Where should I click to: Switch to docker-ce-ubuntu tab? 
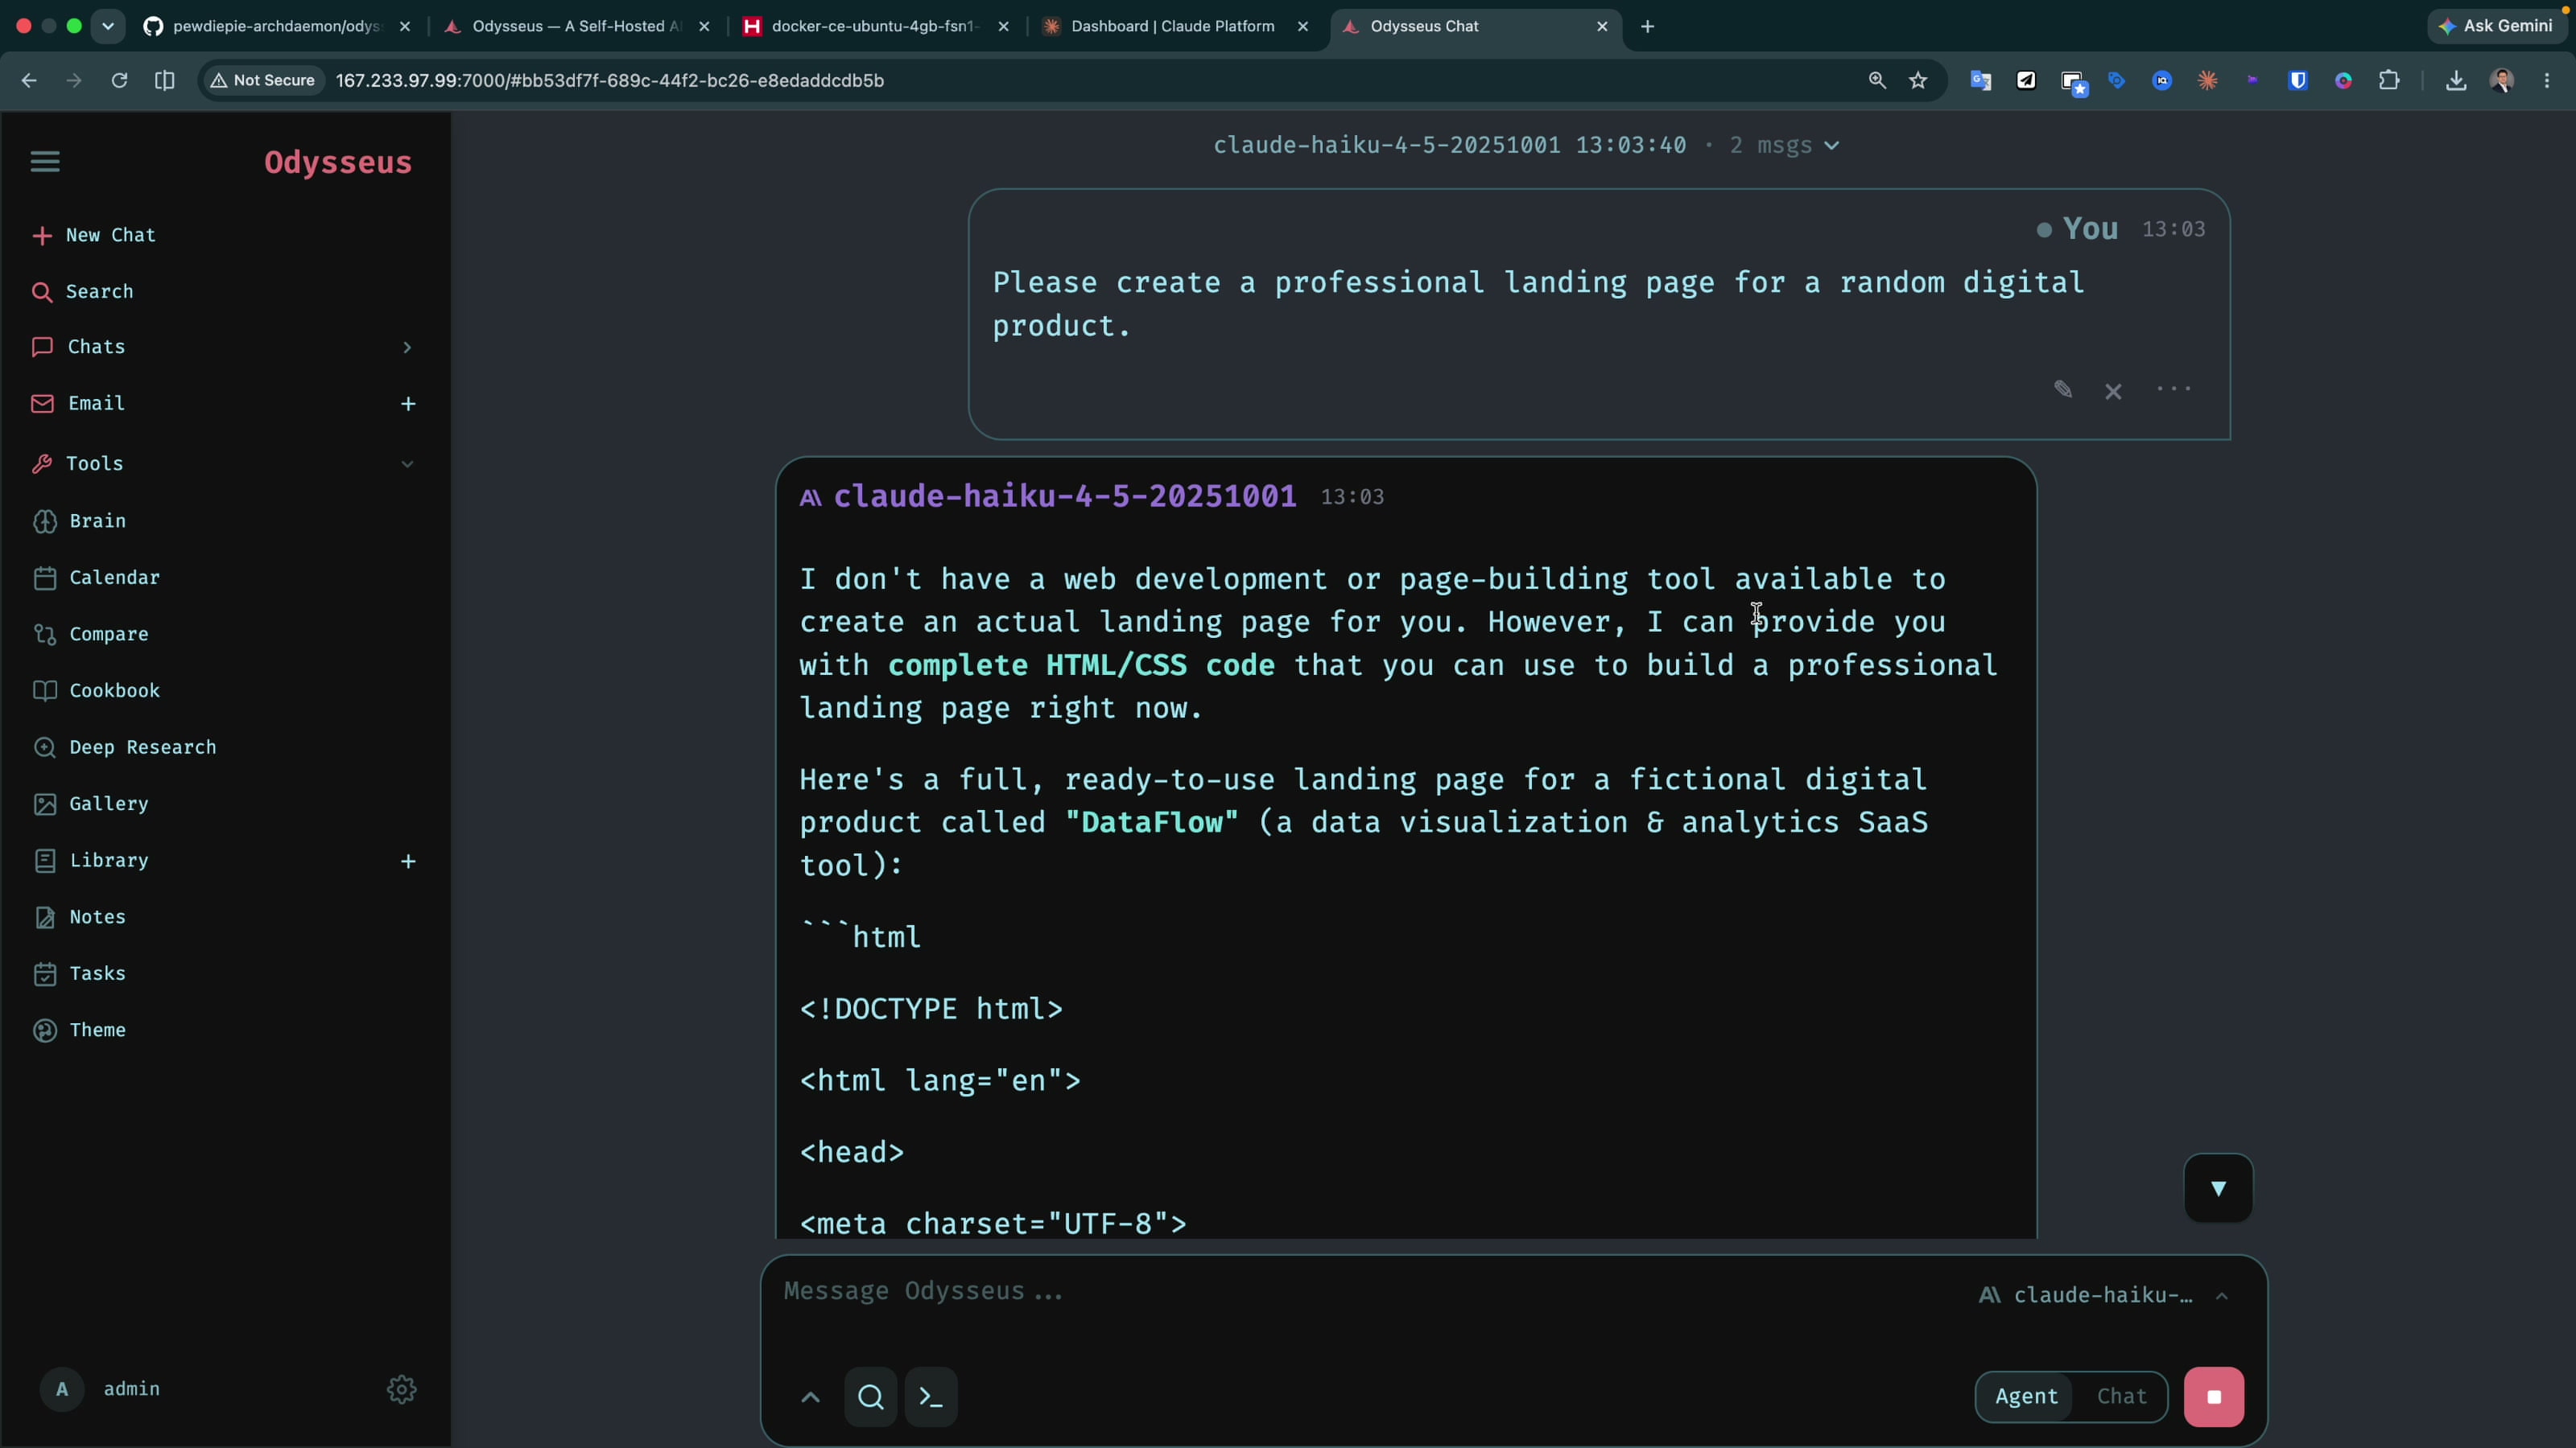coord(877,27)
